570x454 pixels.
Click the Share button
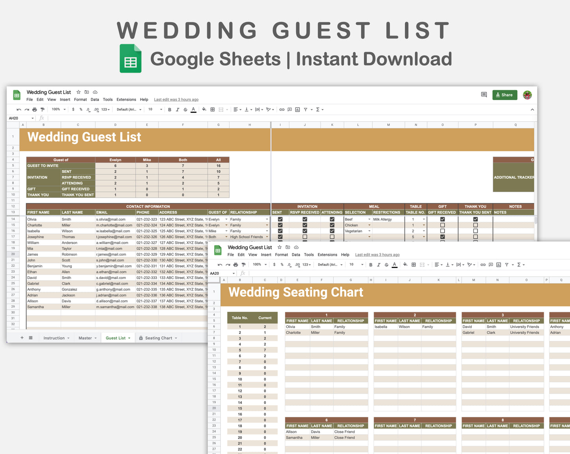(505, 95)
